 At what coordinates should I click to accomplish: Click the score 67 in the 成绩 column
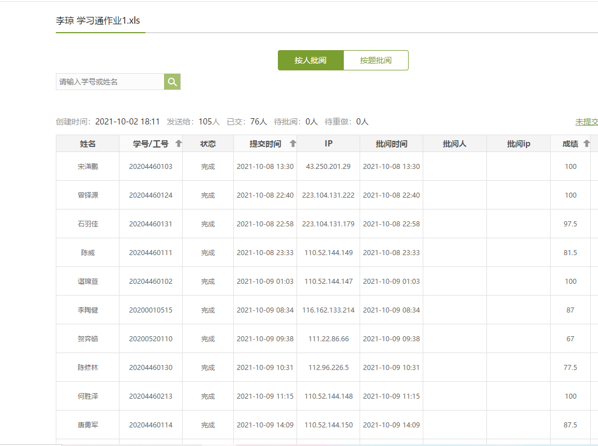pos(570,339)
